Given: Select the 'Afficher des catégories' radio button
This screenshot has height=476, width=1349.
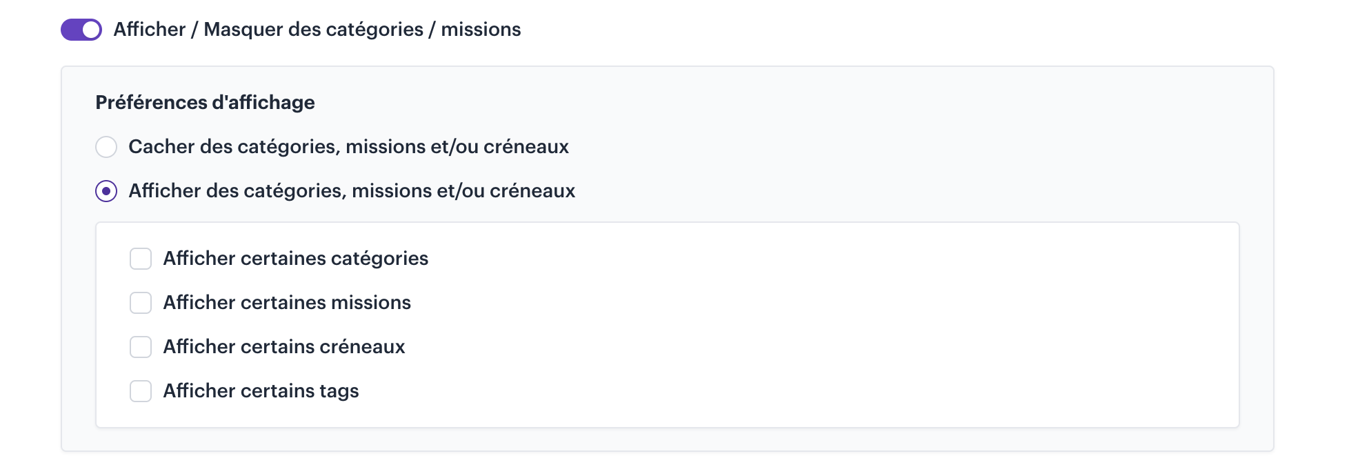Looking at the screenshot, I should [106, 191].
